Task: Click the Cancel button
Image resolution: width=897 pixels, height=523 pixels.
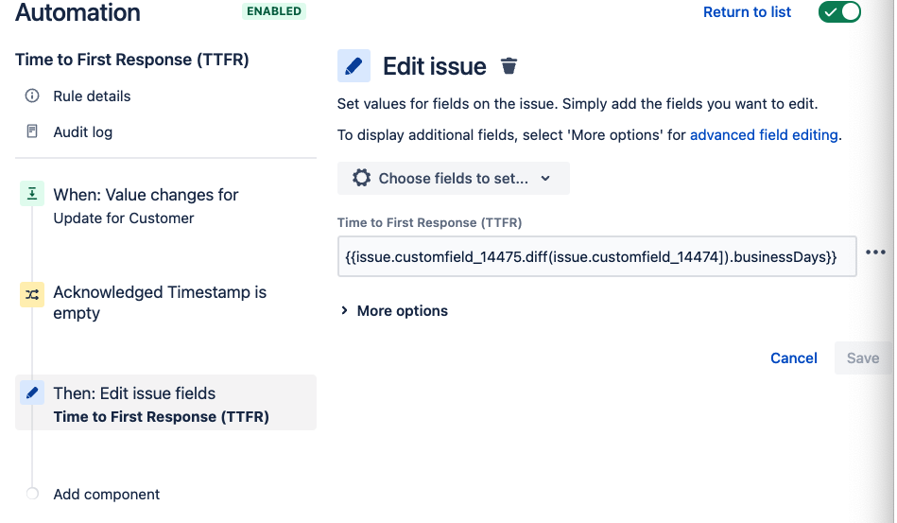Action: pos(793,358)
